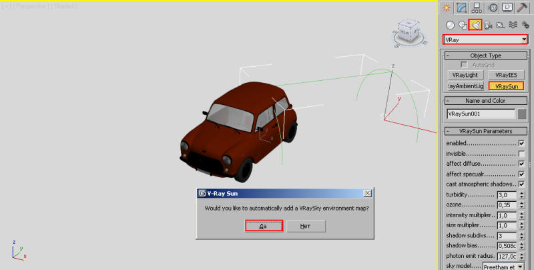Screen dimensions: 534x270
Task: Click the shadow bias spinner arrows
Action: (x=522, y=246)
